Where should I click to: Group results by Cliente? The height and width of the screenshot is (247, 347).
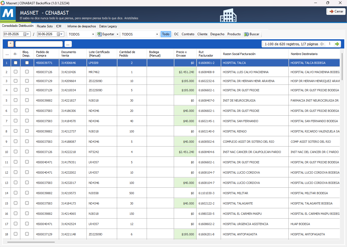[202, 34]
